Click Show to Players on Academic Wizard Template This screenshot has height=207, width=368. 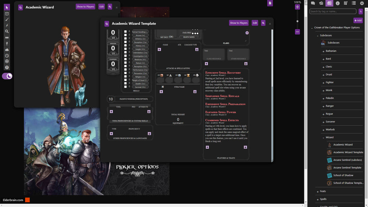[x=238, y=23]
